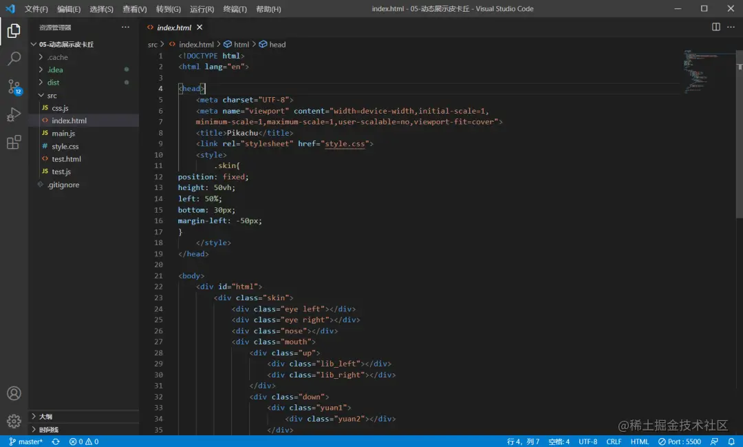Open indentation setting 空格: 4
743x447 pixels.
tap(559, 441)
